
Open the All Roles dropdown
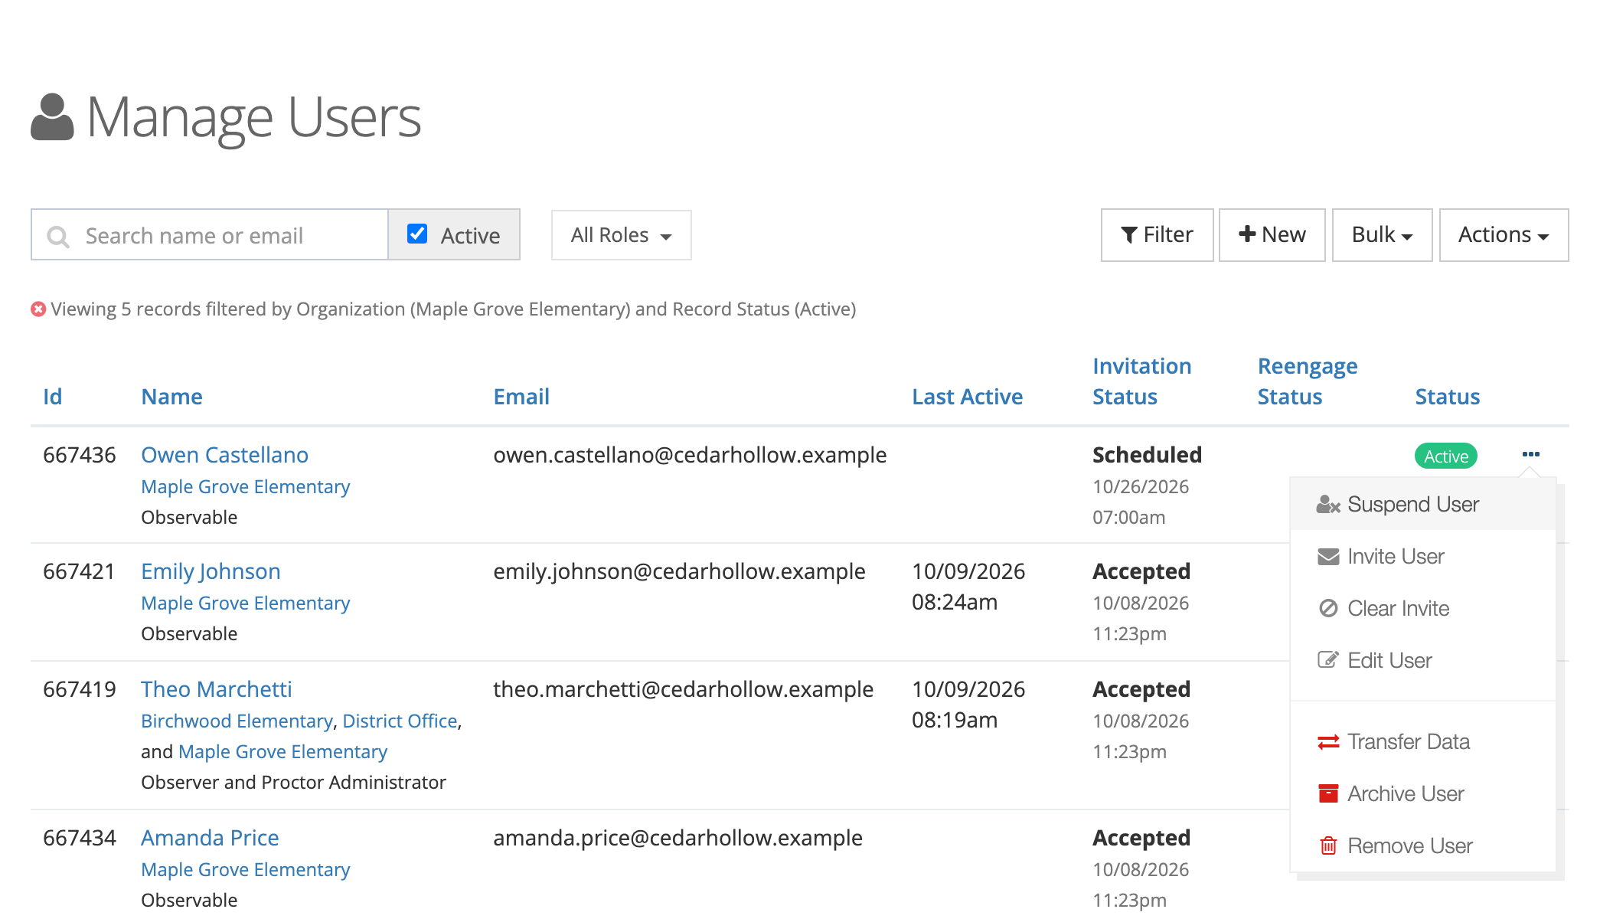pos(621,235)
